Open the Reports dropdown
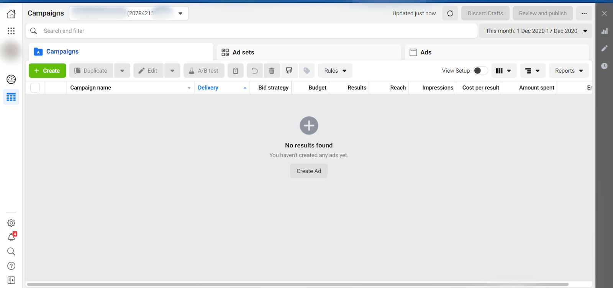The width and height of the screenshot is (613, 288). point(569,71)
